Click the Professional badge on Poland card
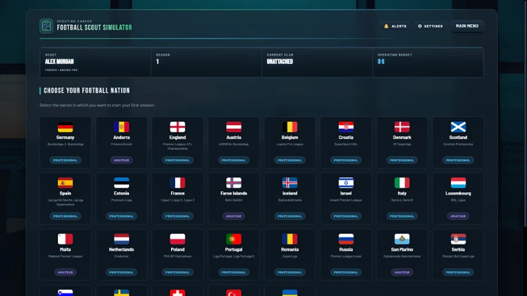This screenshot has height=296, width=527. [x=177, y=272]
